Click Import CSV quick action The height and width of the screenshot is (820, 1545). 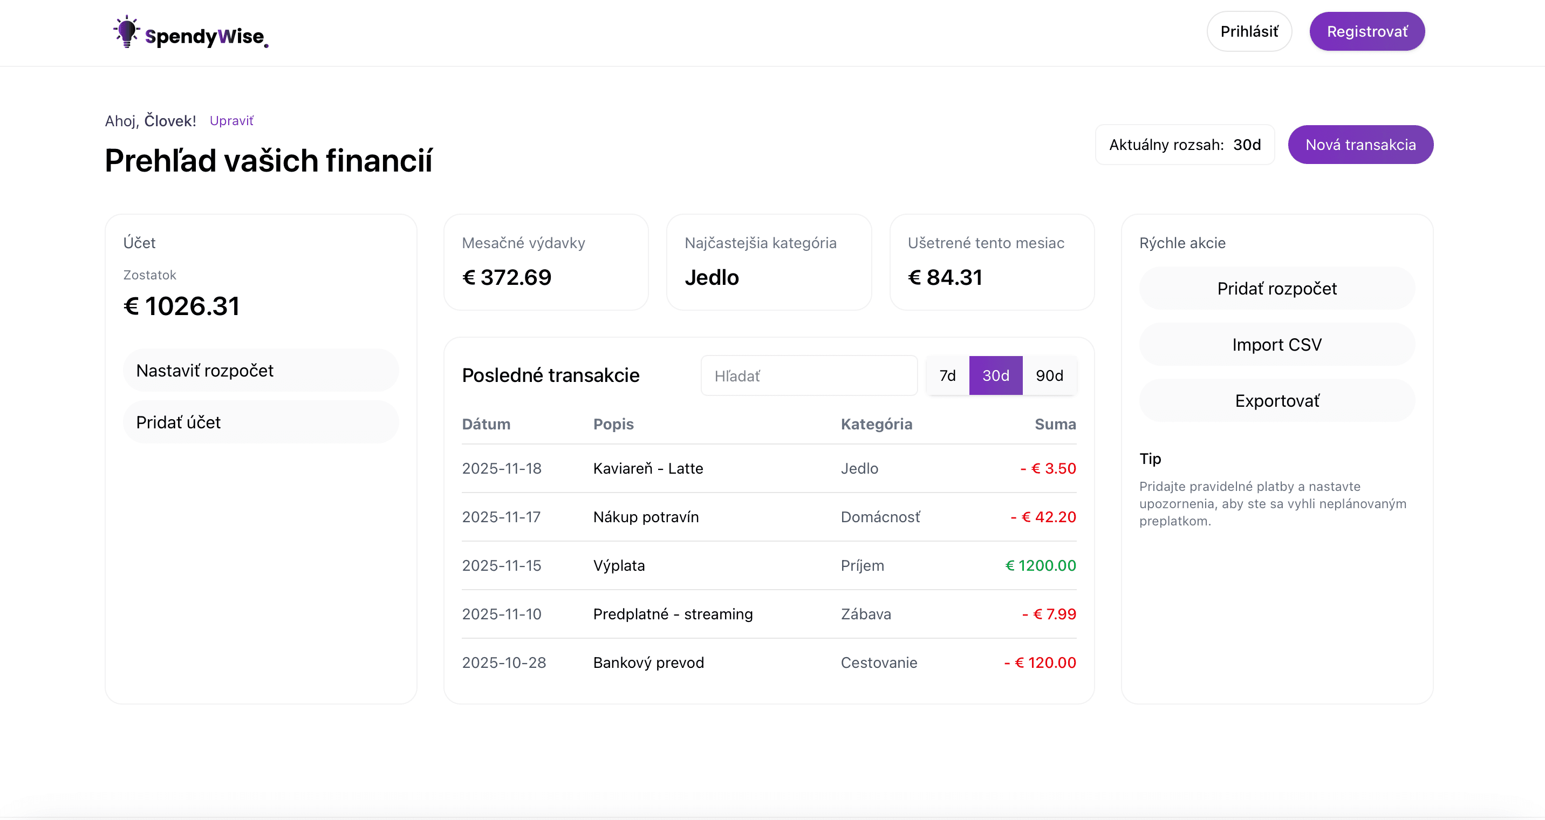click(1276, 345)
